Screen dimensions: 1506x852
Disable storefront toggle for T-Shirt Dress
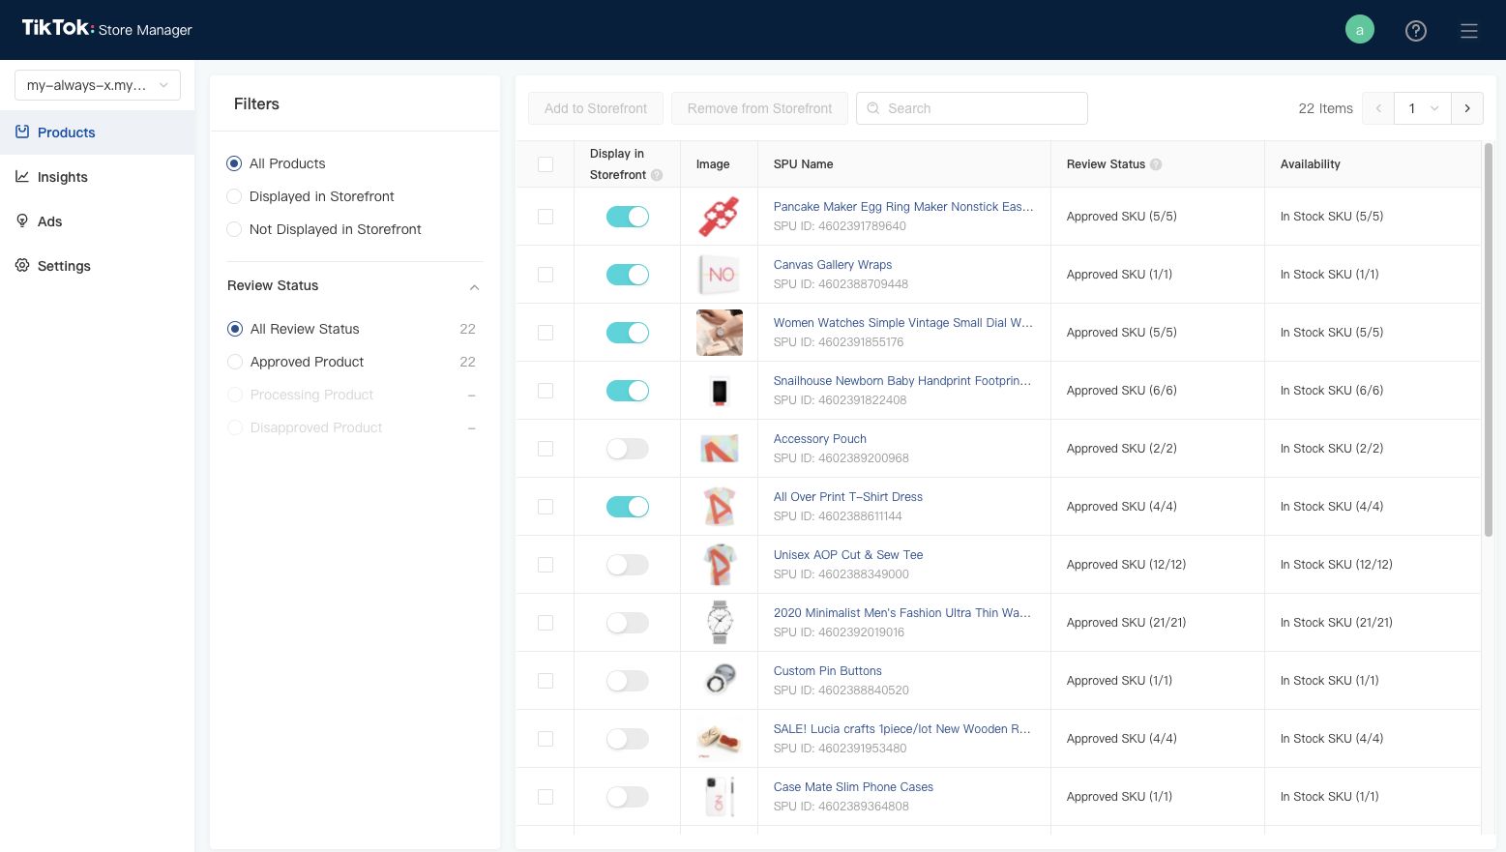pyautogui.click(x=628, y=507)
